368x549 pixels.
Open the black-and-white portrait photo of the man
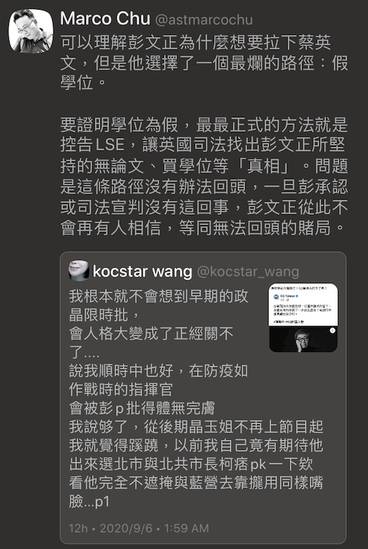tap(303, 339)
